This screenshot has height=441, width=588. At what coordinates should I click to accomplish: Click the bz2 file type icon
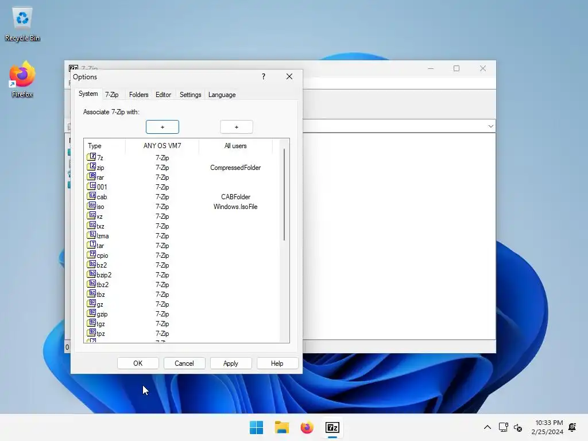[x=91, y=264]
